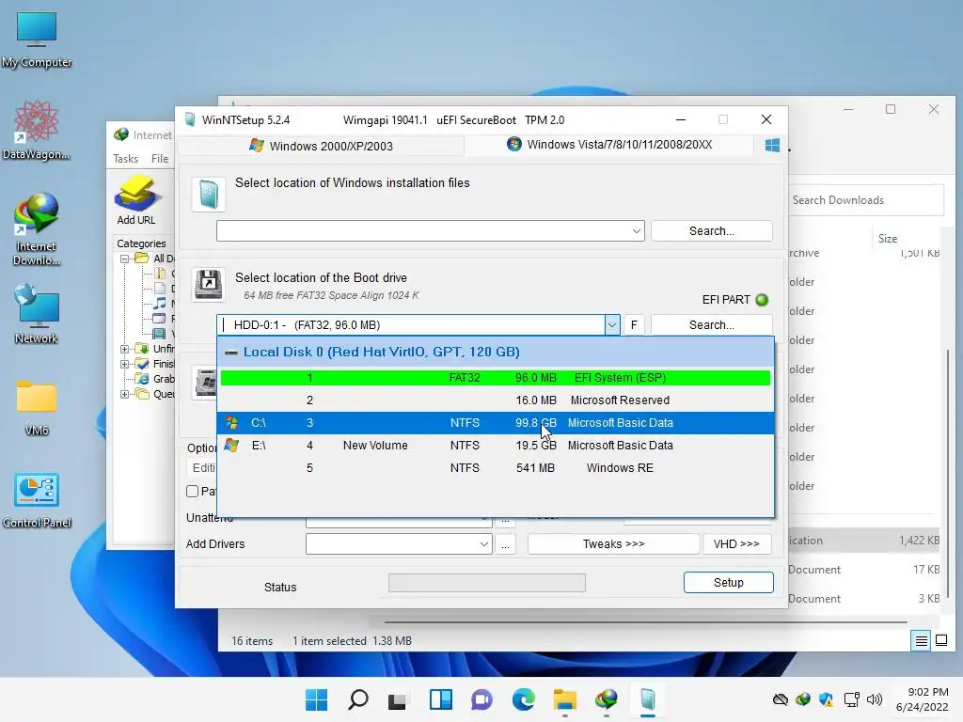Image resolution: width=963 pixels, height=722 pixels.
Task: Expand Queues category in IDM tree
Action: pos(124,394)
